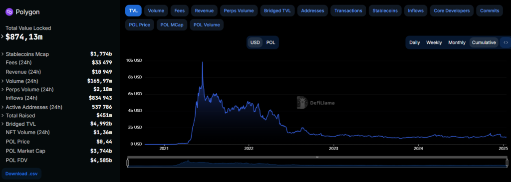This screenshot has width=511, height=182.
Task: Click the POL Market Cap label
Action: point(25,151)
